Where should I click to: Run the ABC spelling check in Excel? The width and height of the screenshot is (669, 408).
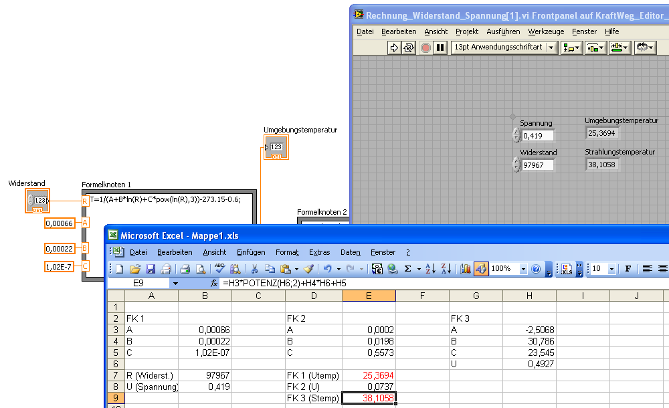click(x=219, y=268)
